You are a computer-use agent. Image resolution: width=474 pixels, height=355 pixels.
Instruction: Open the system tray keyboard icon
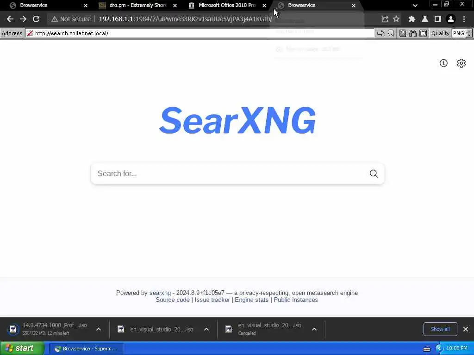[427, 349]
